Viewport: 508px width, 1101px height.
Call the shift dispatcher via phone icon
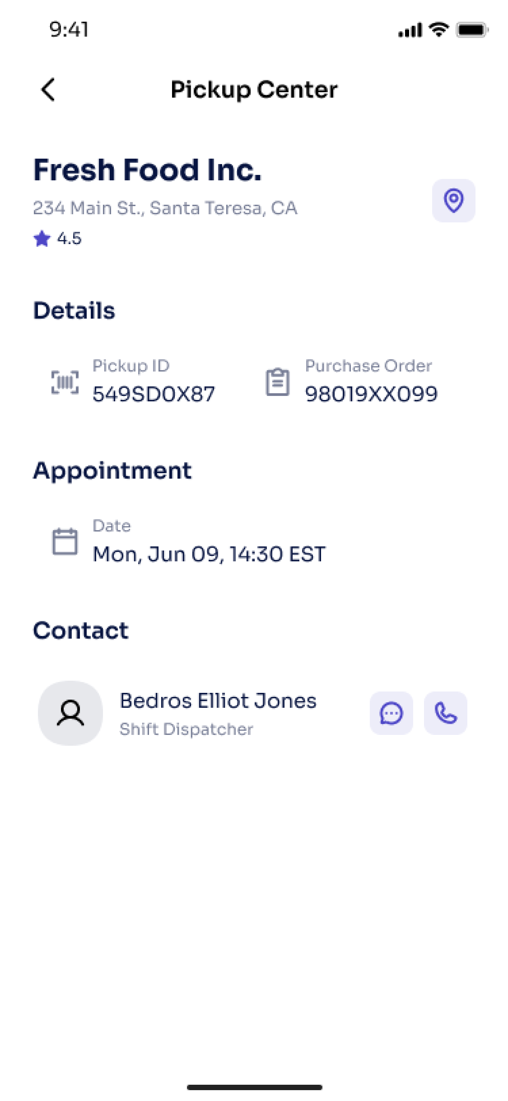[445, 713]
